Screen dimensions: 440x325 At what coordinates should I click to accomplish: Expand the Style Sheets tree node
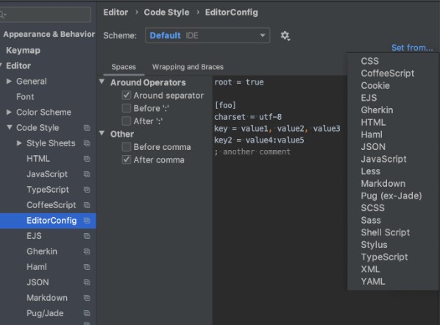(x=19, y=143)
